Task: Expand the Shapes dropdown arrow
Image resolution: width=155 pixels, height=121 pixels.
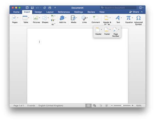Action: [x=48, y=18]
